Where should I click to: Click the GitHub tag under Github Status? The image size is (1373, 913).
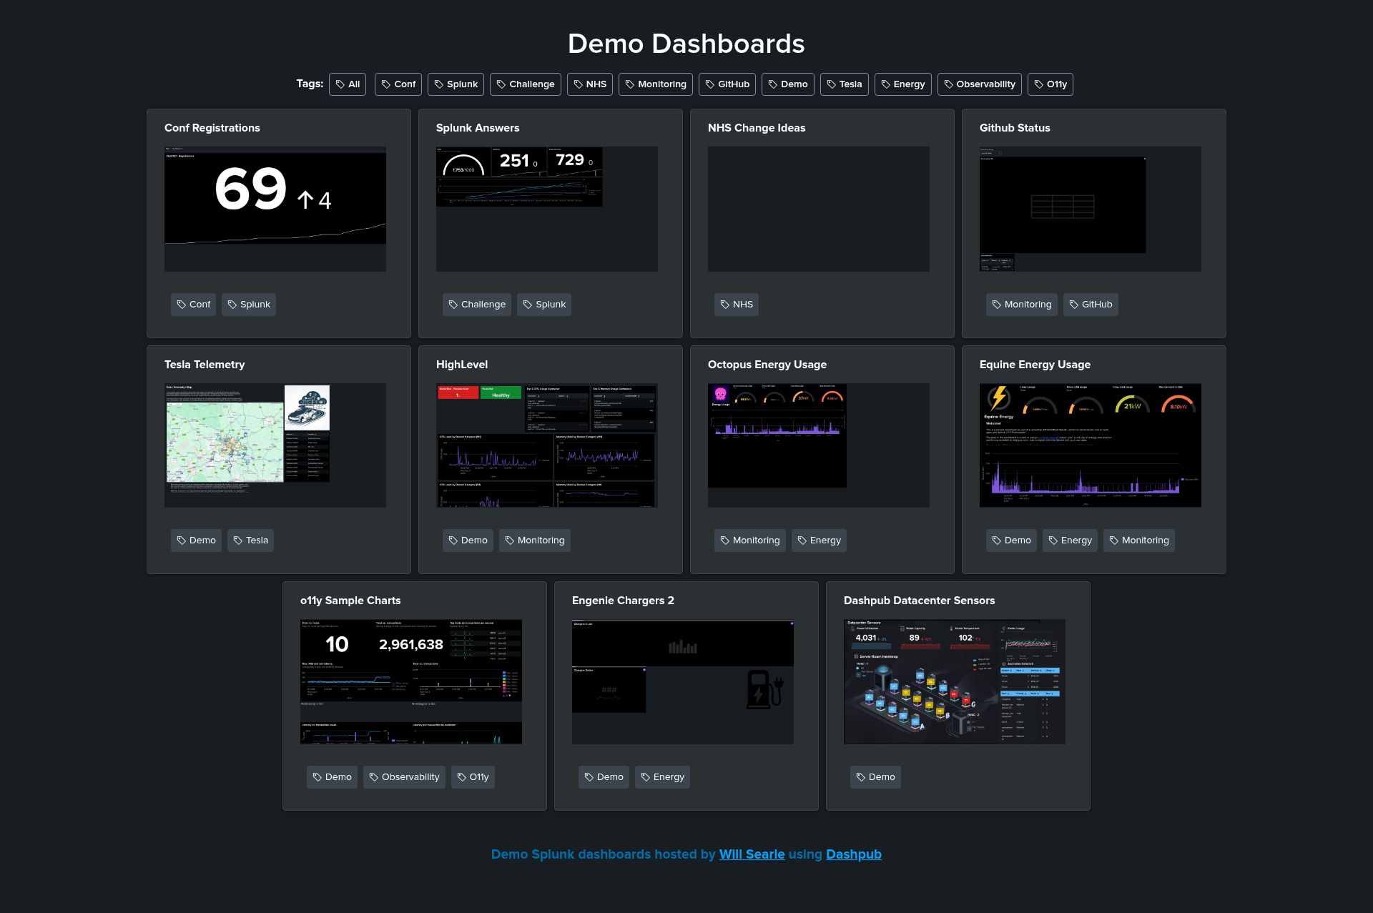tap(1090, 304)
